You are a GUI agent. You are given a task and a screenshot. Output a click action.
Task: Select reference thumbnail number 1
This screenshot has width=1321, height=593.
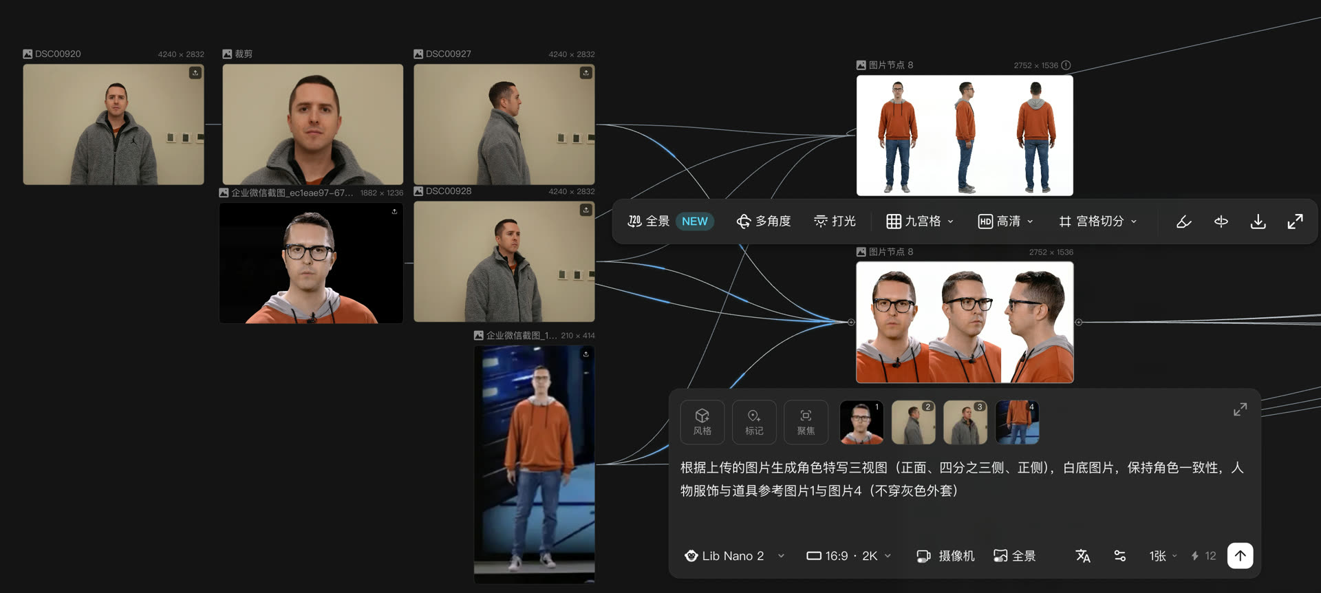coord(861,422)
